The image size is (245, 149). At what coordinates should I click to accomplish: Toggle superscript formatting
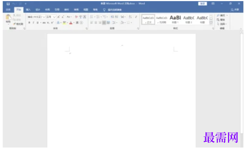coord(52,23)
